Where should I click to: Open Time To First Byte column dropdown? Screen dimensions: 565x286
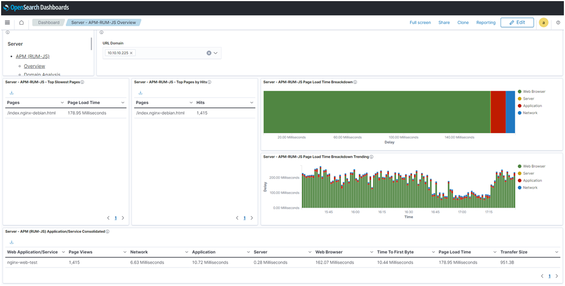[x=433, y=252]
